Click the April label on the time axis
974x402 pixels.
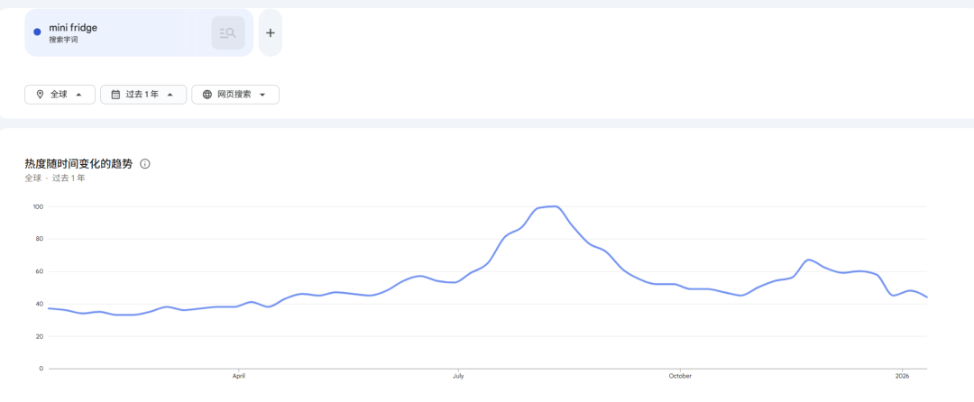tap(238, 376)
